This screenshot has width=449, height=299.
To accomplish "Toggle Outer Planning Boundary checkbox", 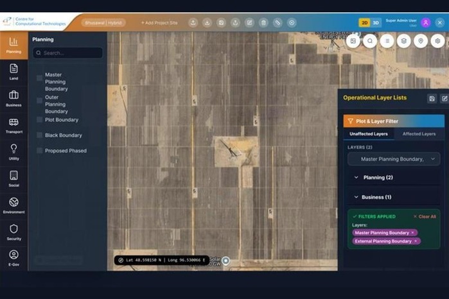I will pyautogui.click(x=40, y=101).
